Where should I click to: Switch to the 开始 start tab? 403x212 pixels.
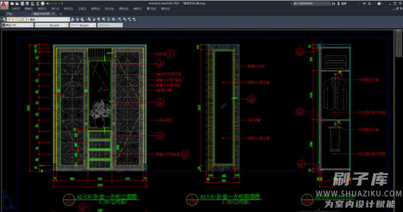[9, 14]
